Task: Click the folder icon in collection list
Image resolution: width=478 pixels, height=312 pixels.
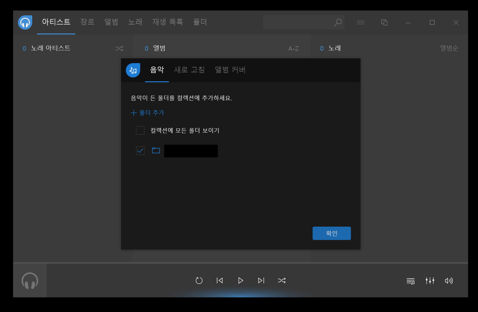Action: point(156,150)
